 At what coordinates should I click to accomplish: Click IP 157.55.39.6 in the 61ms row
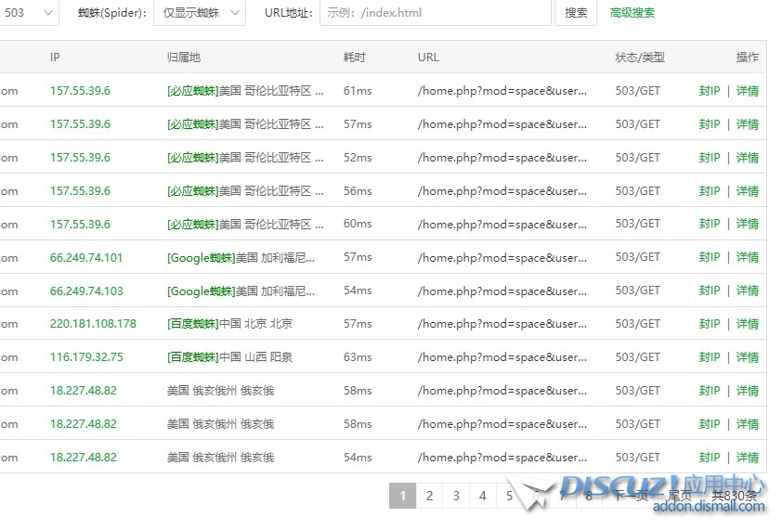(80, 91)
